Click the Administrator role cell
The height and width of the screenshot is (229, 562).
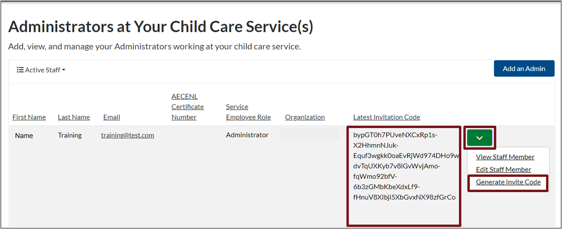point(247,135)
